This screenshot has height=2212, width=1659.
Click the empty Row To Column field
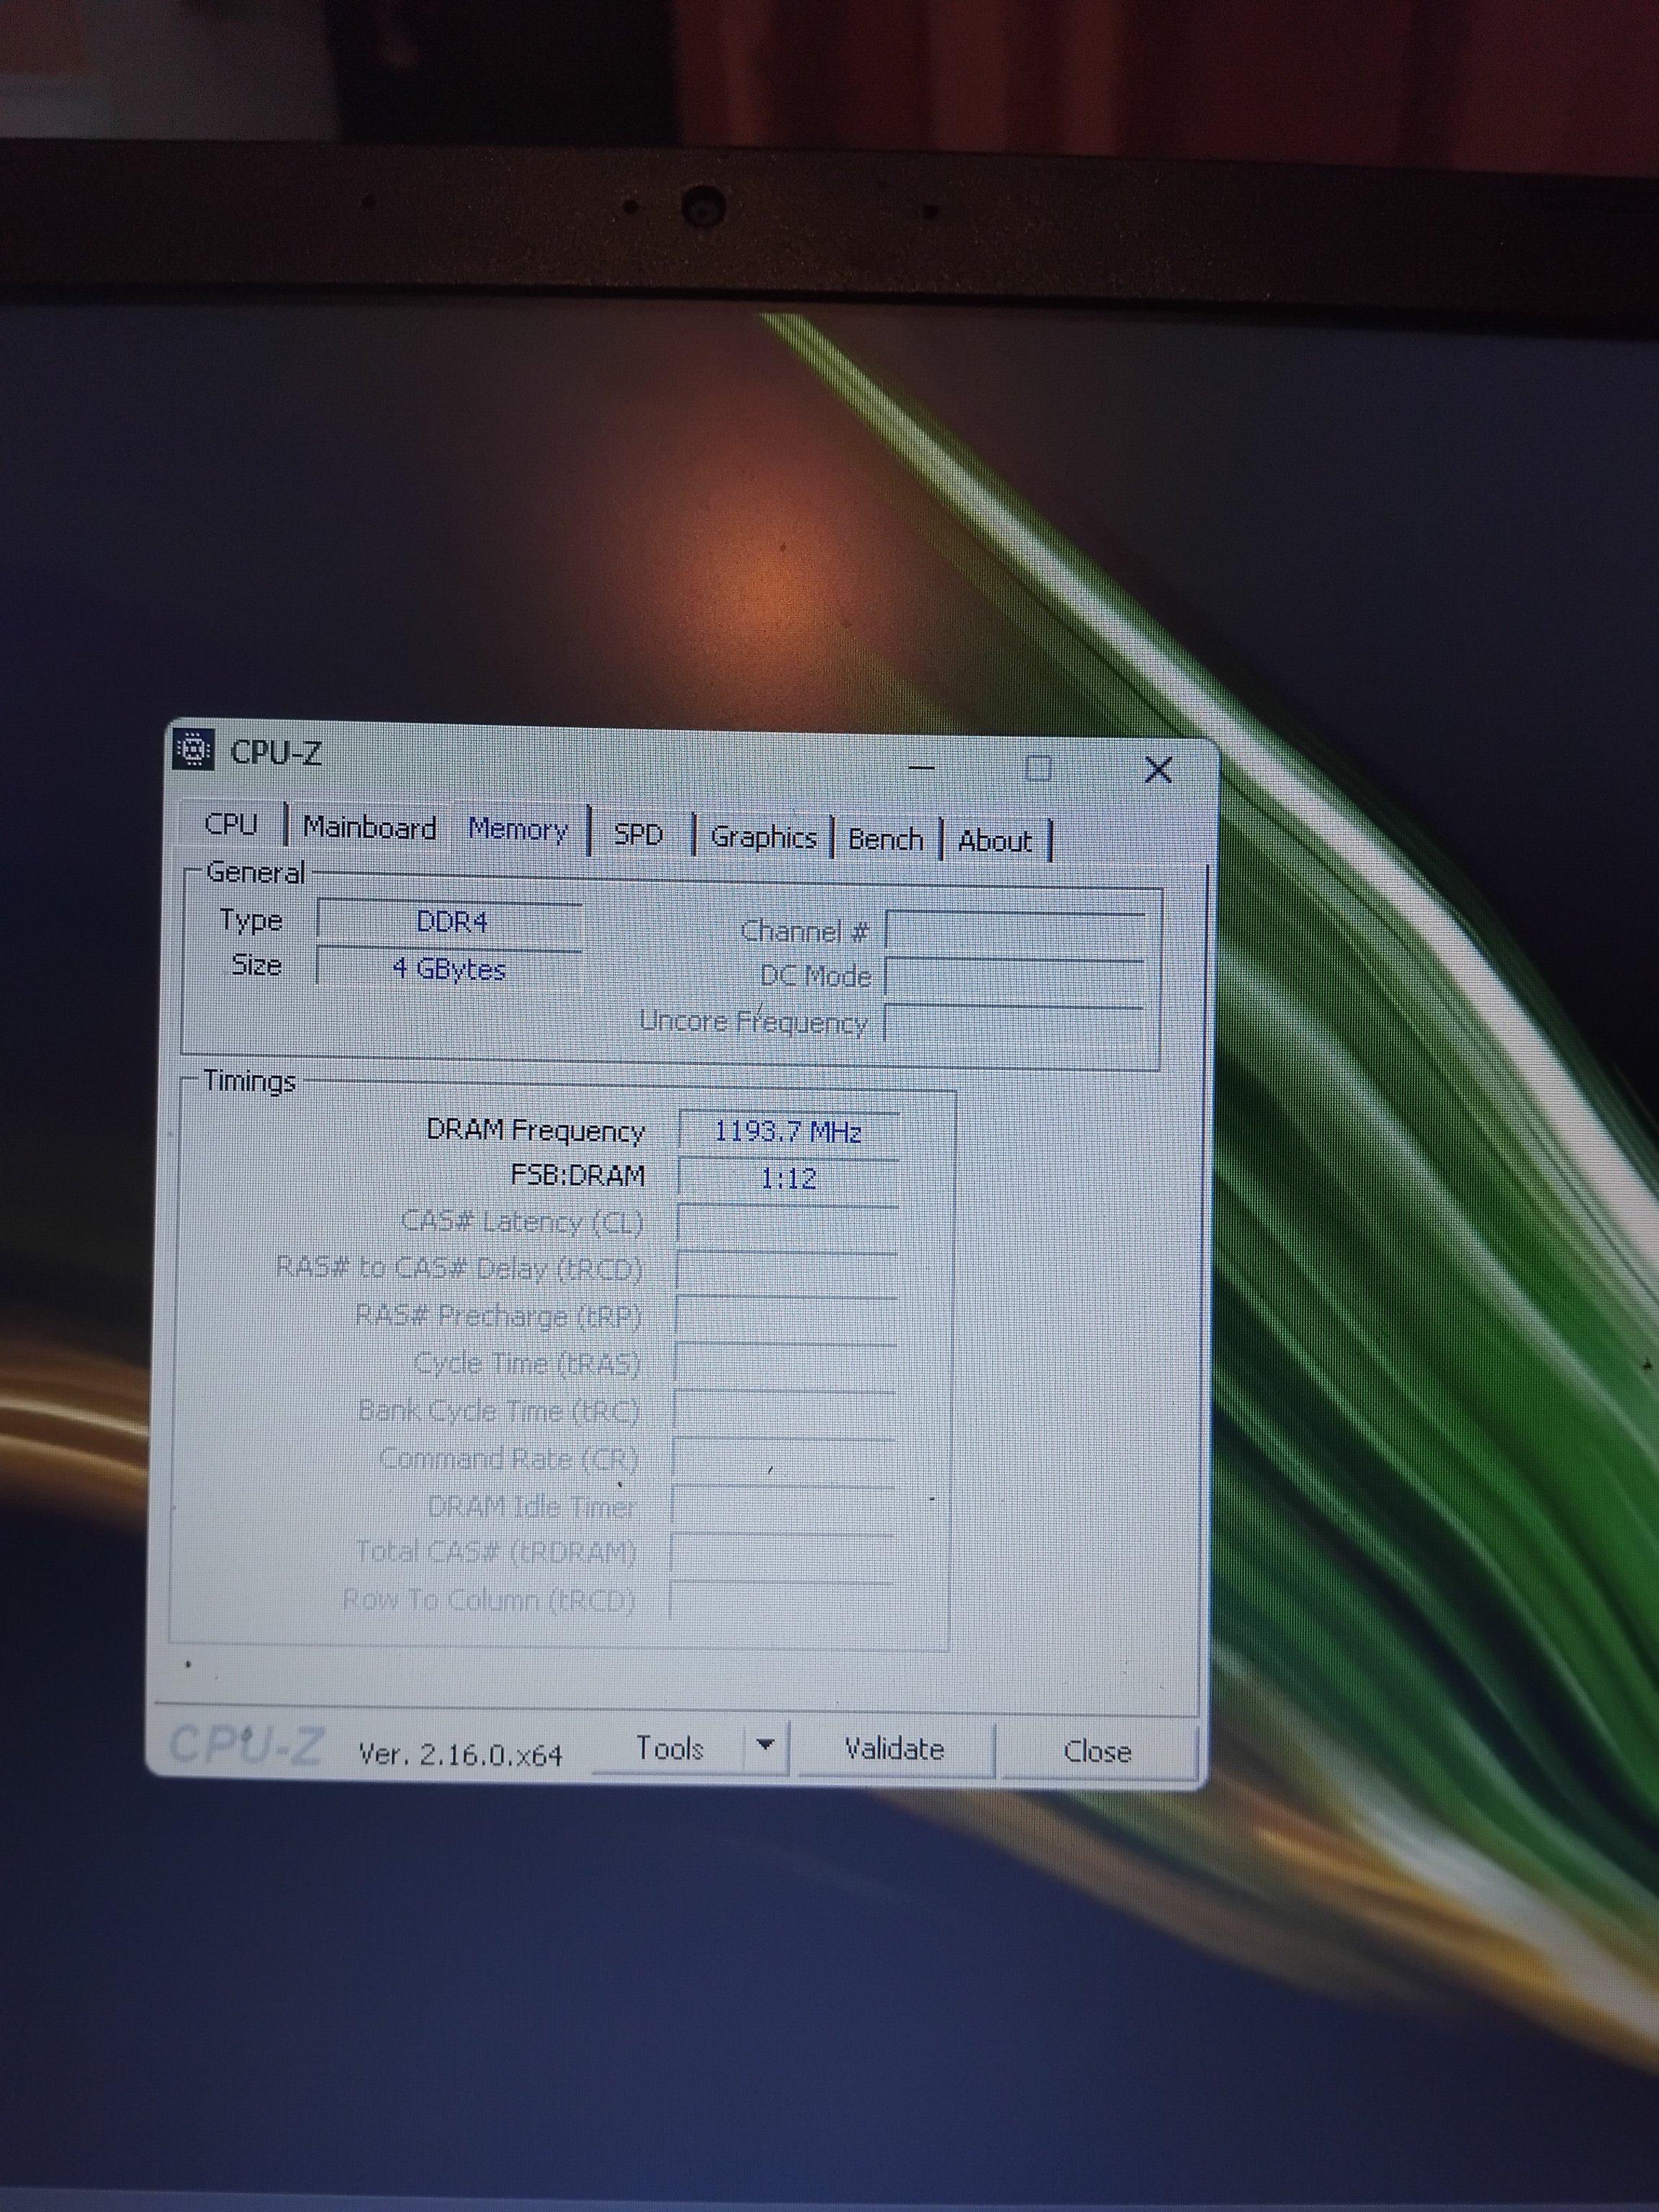tap(780, 1600)
